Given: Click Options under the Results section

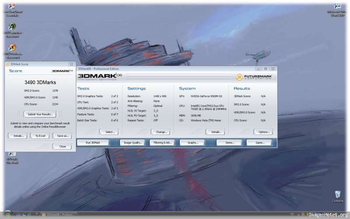Looking at the screenshot, I should pos(263,132).
